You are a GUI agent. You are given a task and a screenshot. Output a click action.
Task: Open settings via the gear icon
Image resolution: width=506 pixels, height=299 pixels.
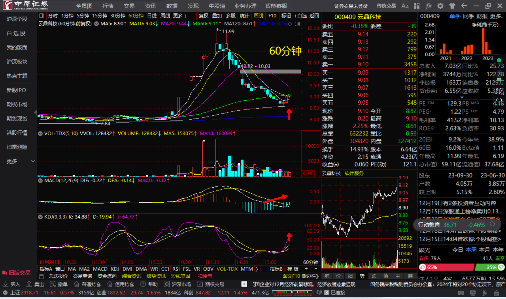(x=440, y=6)
